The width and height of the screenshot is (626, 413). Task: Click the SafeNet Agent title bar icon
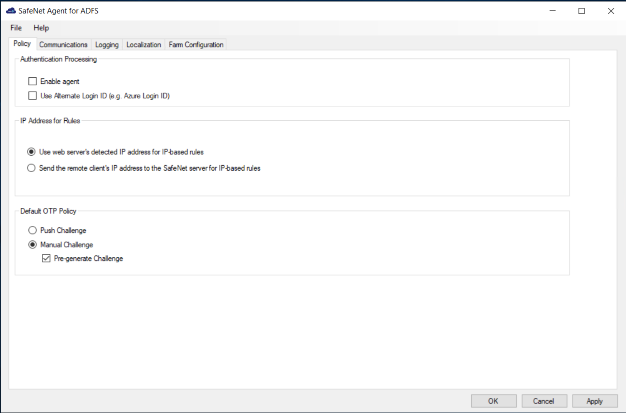tap(10, 11)
